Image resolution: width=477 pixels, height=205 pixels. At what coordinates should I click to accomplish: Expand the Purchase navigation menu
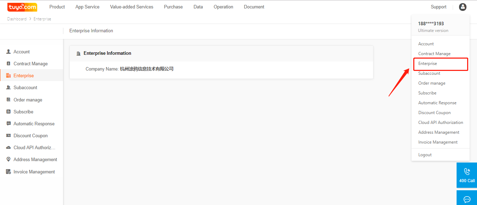click(173, 7)
